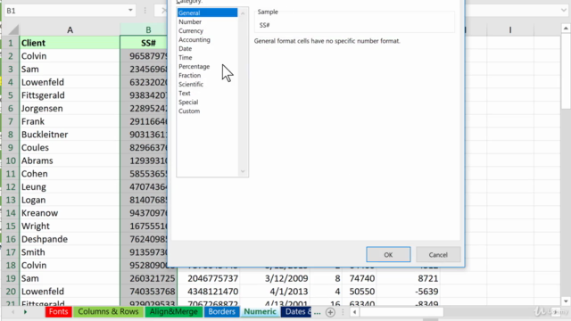Confirm dialog with OK button
This screenshot has width=571, height=321.
pos(388,255)
